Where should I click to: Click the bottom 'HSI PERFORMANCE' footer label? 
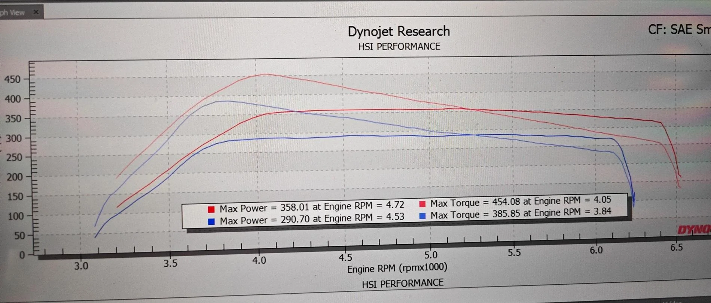[403, 283]
